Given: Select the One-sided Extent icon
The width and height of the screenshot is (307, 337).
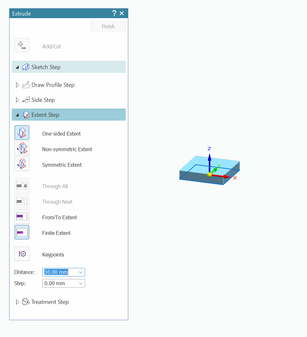Looking at the screenshot, I should click(x=22, y=132).
